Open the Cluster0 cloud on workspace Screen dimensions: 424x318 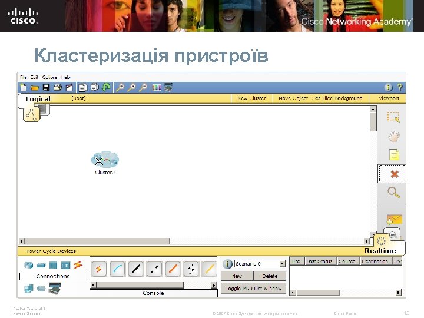point(105,160)
